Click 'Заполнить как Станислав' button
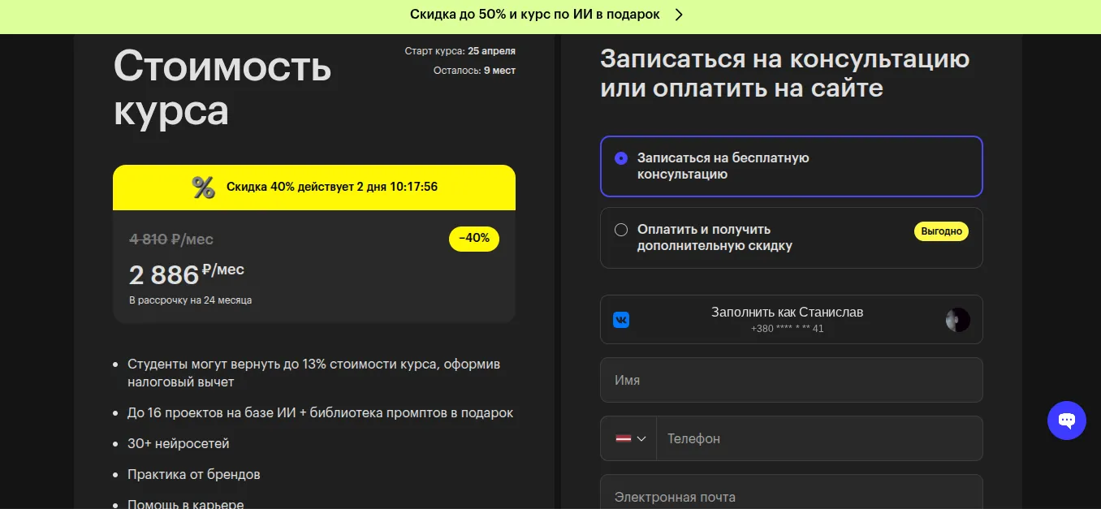 point(792,320)
